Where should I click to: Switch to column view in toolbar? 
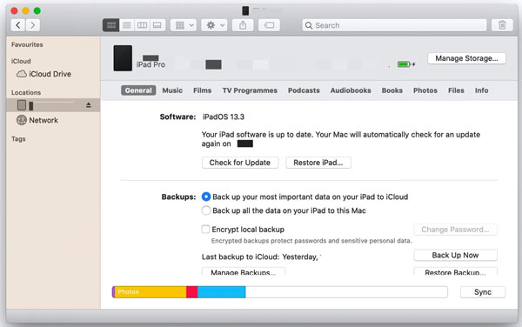point(142,25)
